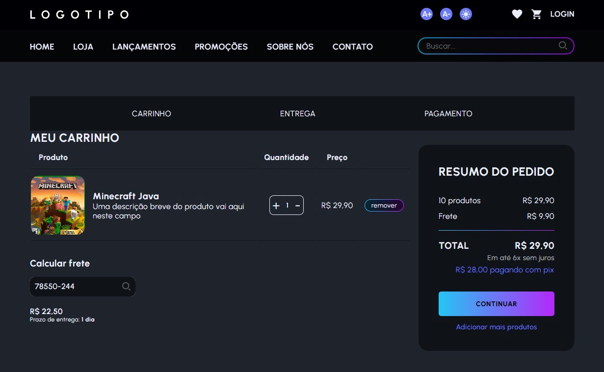
Task: Click the 'R$ 28,00 pagando com pix' text
Action: pyautogui.click(x=505, y=270)
